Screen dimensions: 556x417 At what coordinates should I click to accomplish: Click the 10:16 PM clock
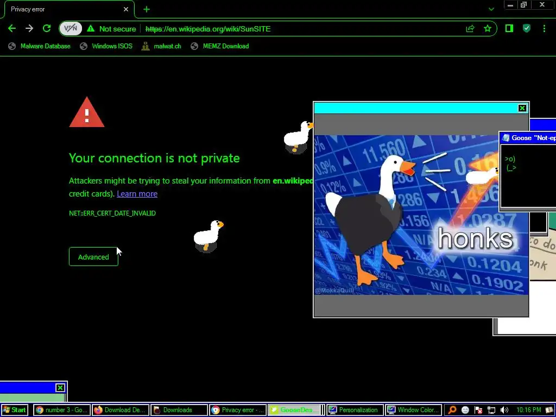click(529, 410)
